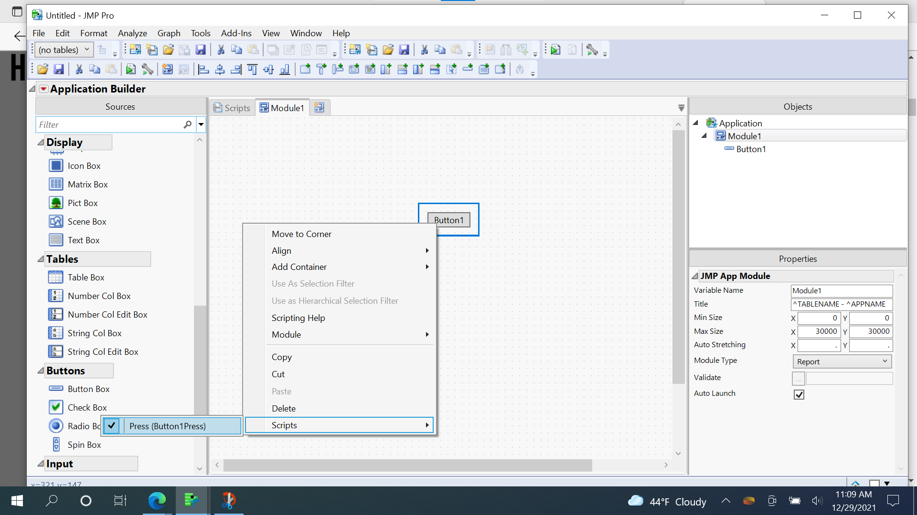The image size is (917, 515).
Task: Disable the Auto Launch checkbox
Action: tap(799, 394)
